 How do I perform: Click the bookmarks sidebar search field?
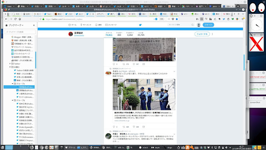click(x=20, y=32)
